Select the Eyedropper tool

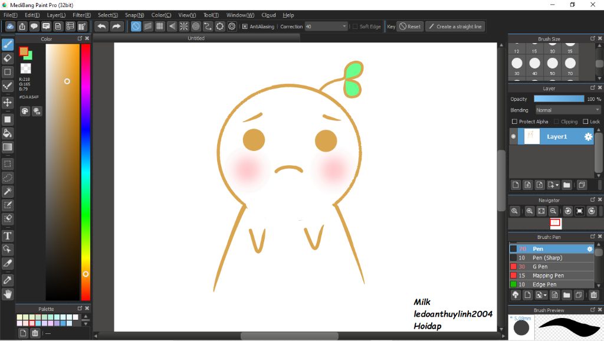[7, 280]
